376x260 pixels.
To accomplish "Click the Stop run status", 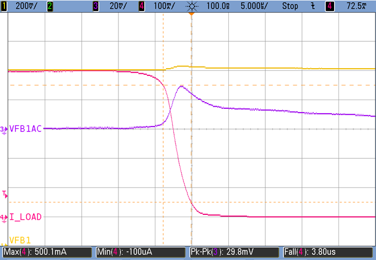I will point(290,6).
